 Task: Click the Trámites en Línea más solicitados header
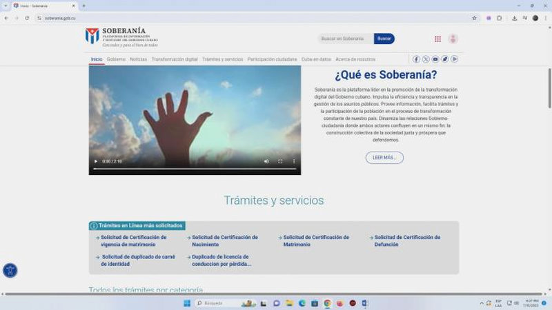[137, 226]
